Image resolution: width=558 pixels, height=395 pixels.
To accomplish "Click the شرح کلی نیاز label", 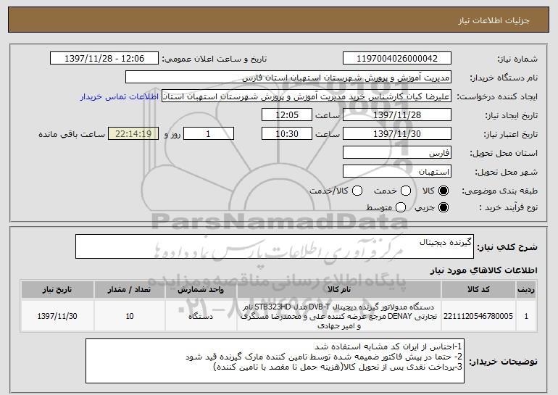I will [x=507, y=246].
